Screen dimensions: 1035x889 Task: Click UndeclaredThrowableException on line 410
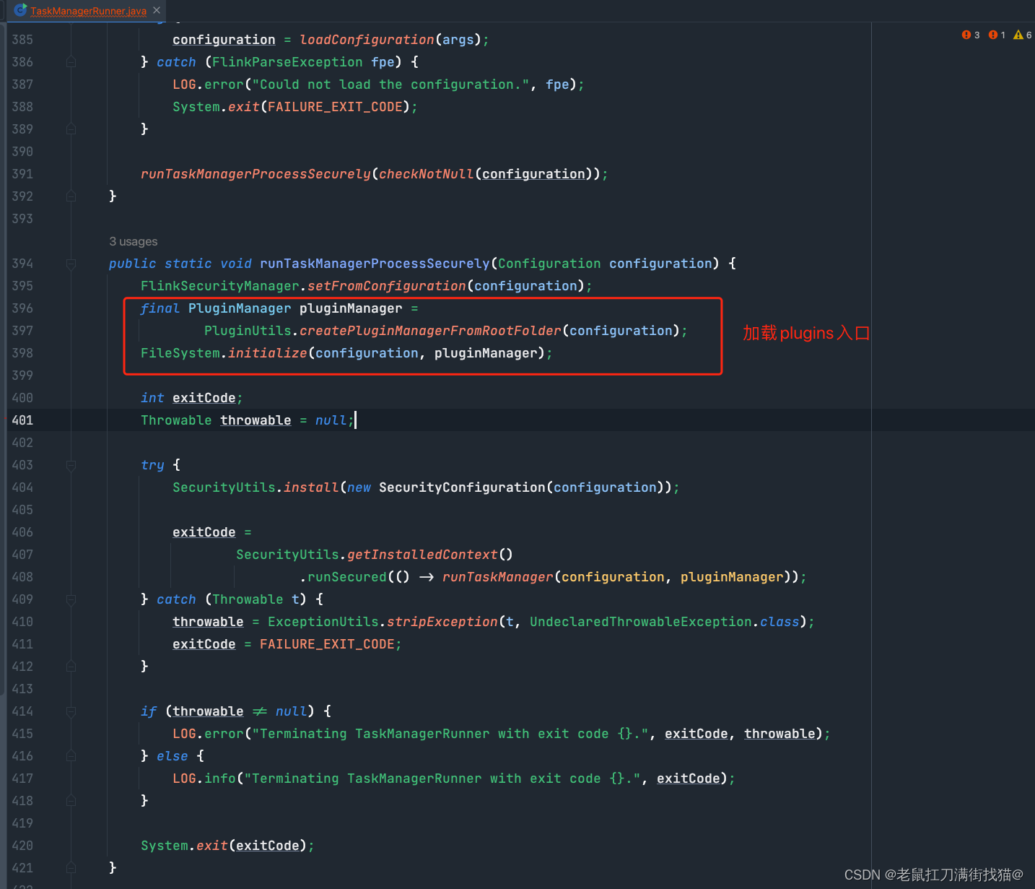641,622
